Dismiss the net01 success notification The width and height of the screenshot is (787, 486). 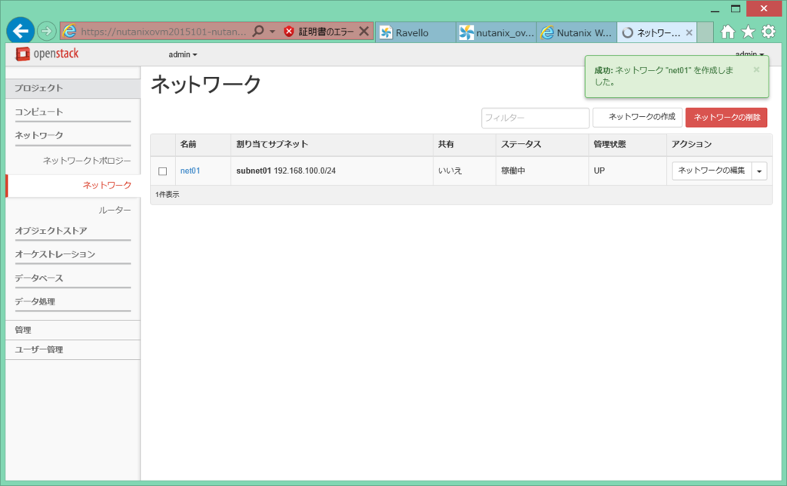point(756,70)
